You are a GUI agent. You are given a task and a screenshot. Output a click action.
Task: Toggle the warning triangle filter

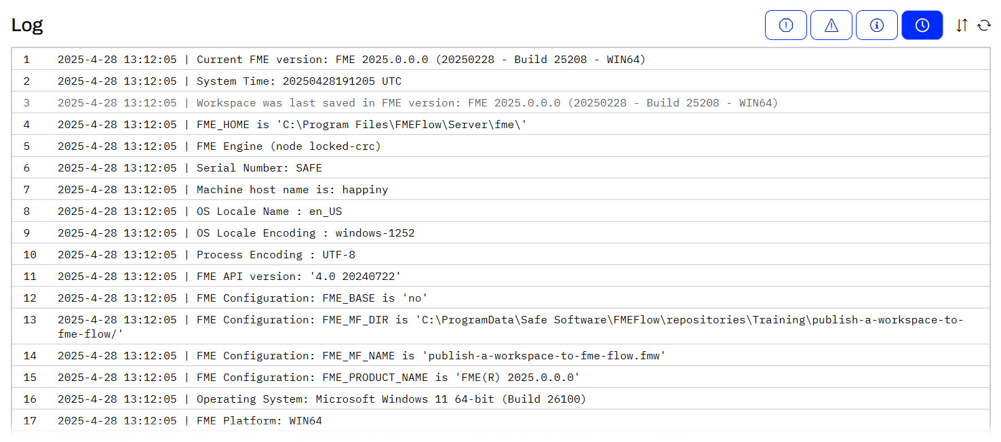(x=831, y=26)
